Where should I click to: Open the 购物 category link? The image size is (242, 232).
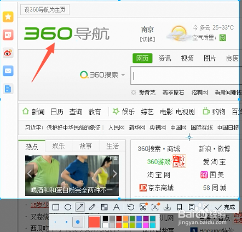click(214, 112)
